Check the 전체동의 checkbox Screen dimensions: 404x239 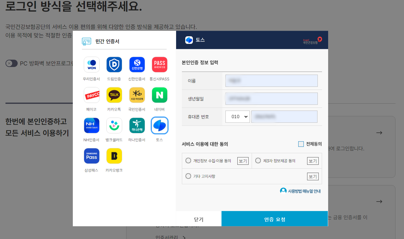(301, 144)
